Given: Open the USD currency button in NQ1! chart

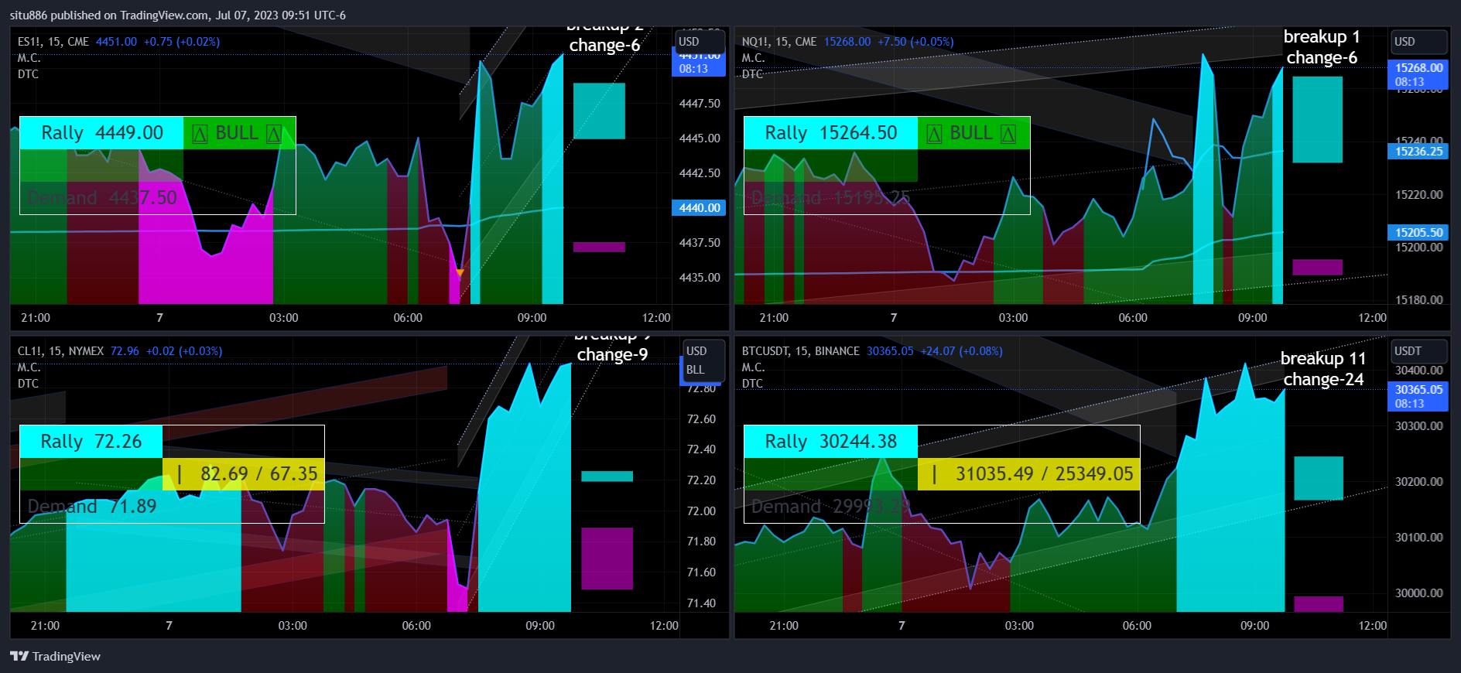Looking at the screenshot, I should [x=1419, y=42].
